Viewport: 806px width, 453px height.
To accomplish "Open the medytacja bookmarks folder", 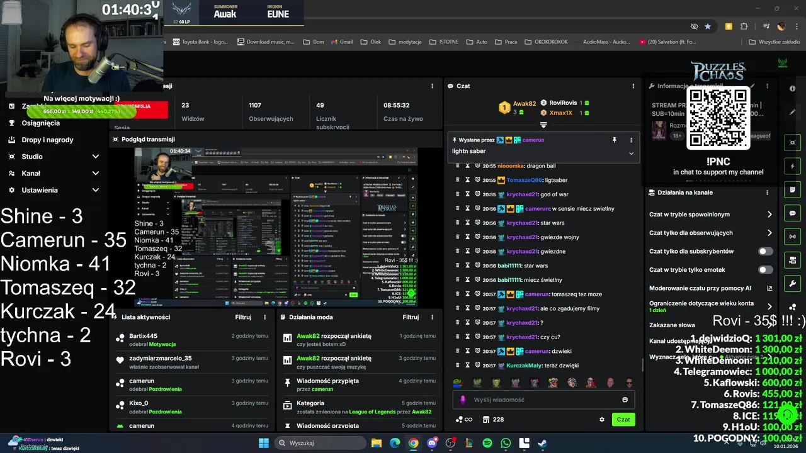I will [x=405, y=42].
